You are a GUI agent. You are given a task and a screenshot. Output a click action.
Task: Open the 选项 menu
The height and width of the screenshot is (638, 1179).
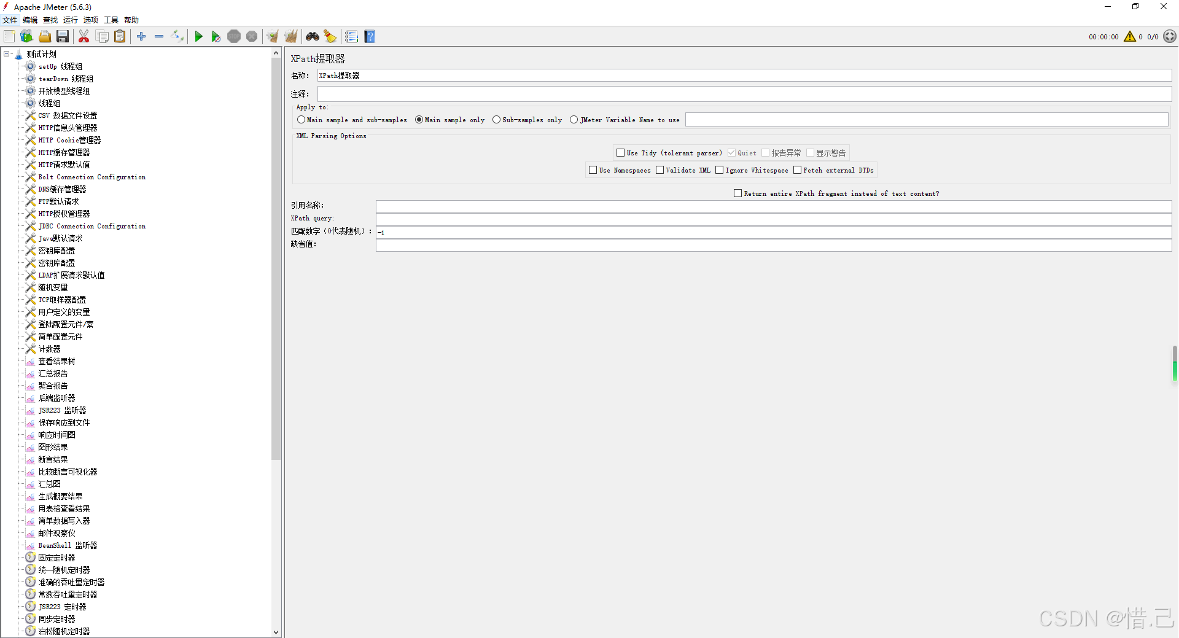pyautogui.click(x=91, y=20)
